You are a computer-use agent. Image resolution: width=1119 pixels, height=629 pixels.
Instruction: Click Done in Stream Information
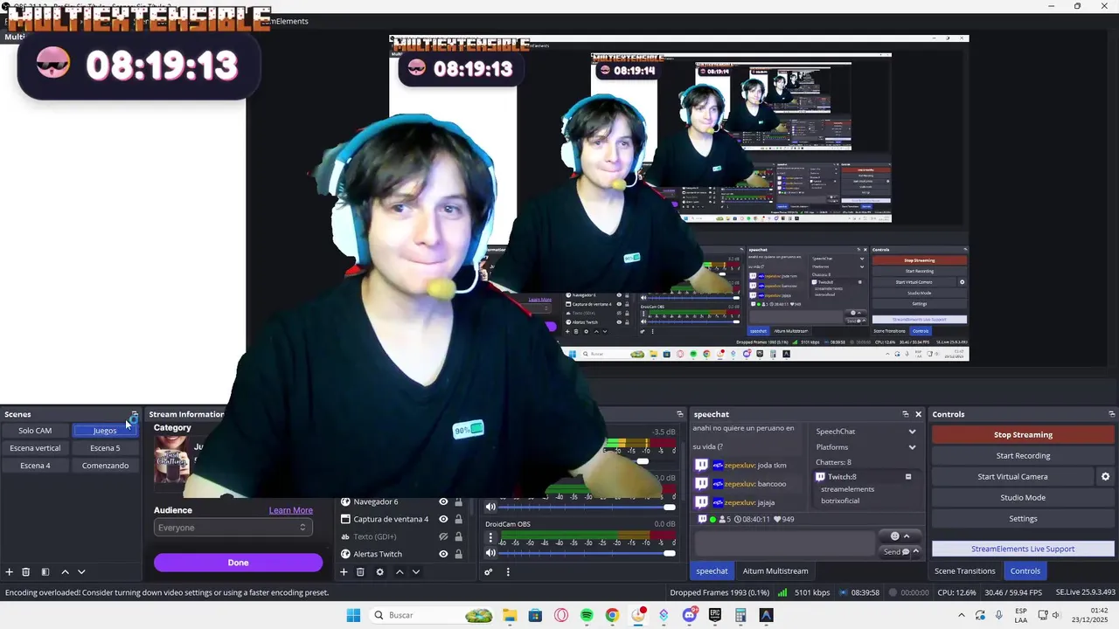point(238,563)
